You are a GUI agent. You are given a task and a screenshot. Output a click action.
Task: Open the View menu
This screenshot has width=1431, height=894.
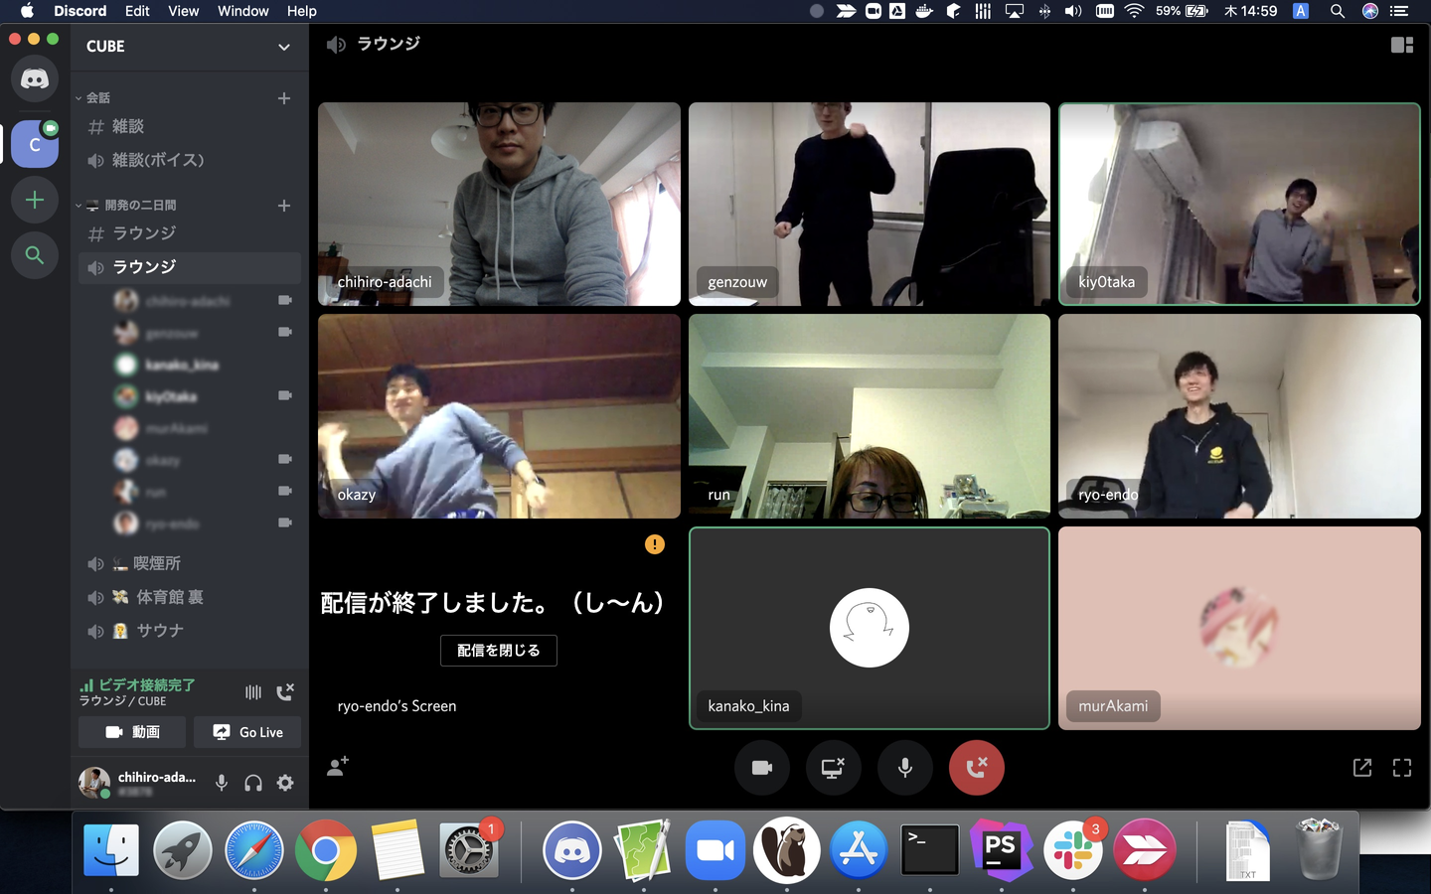(x=183, y=11)
